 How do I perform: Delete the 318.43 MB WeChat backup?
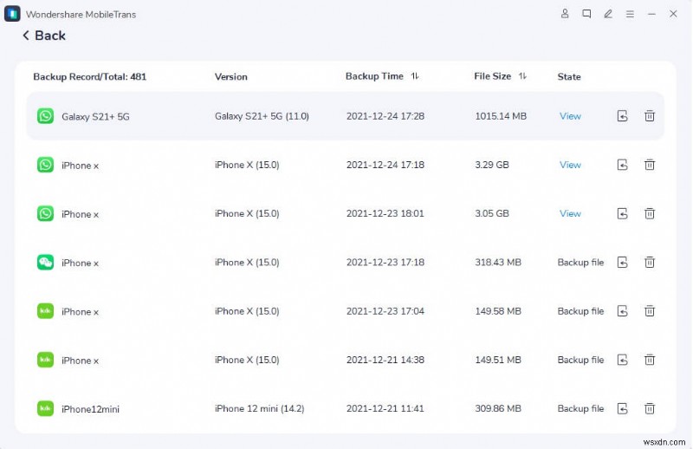click(649, 262)
